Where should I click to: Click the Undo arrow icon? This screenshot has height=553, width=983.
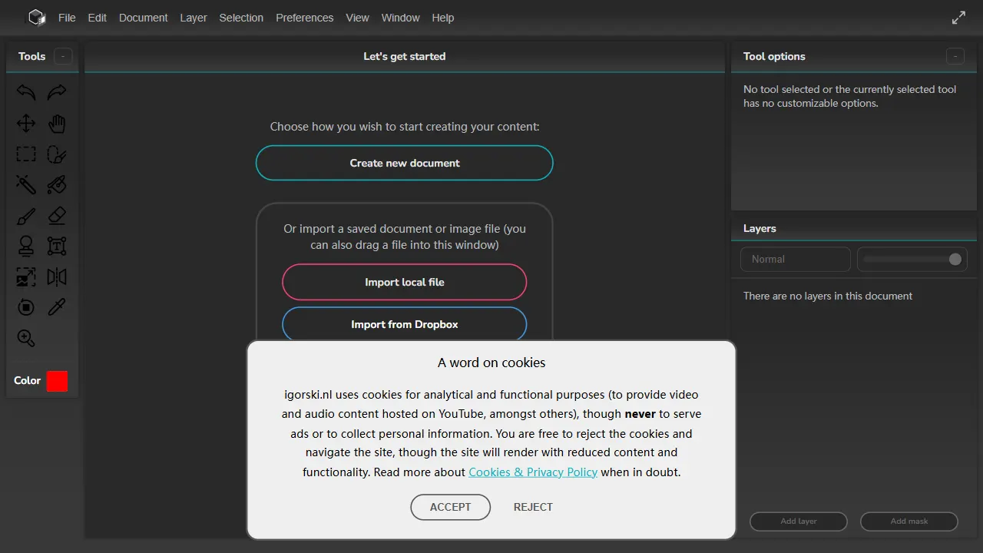26,93
